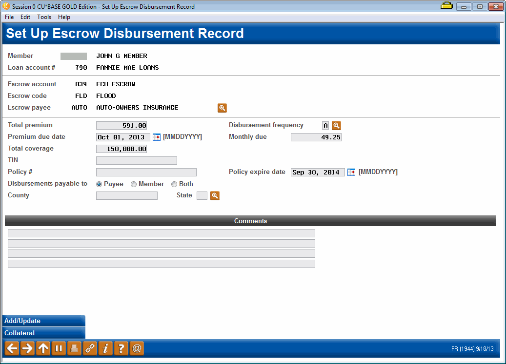The width and height of the screenshot is (506, 364).
Task: Choose Both for disbursements payable
Action: pos(174,184)
